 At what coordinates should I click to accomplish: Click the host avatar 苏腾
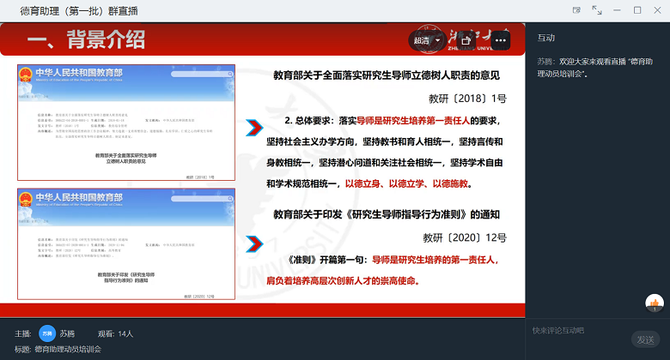(47, 333)
